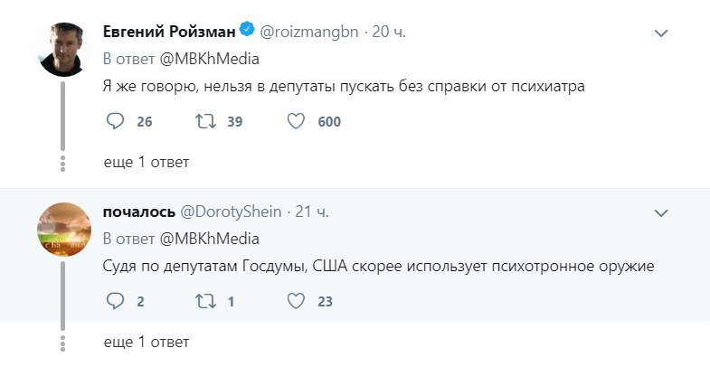Expand 'еще 1 ответ' under Ройзман's tweet
The image size is (710, 367).
pyautogui.click(x=147, y=162)
